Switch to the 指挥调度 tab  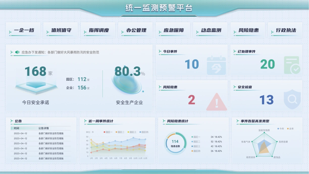98,30
